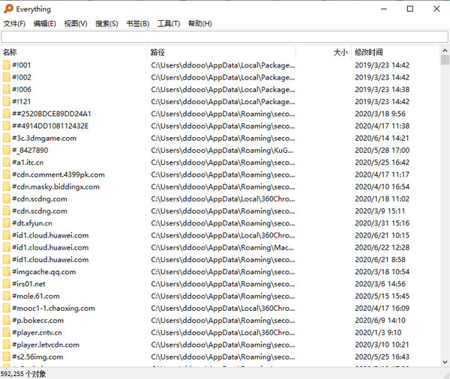Click folder icon of #imgcache.qq.com
The width and height of the screenshot is (450, 379).
[6, 272]
